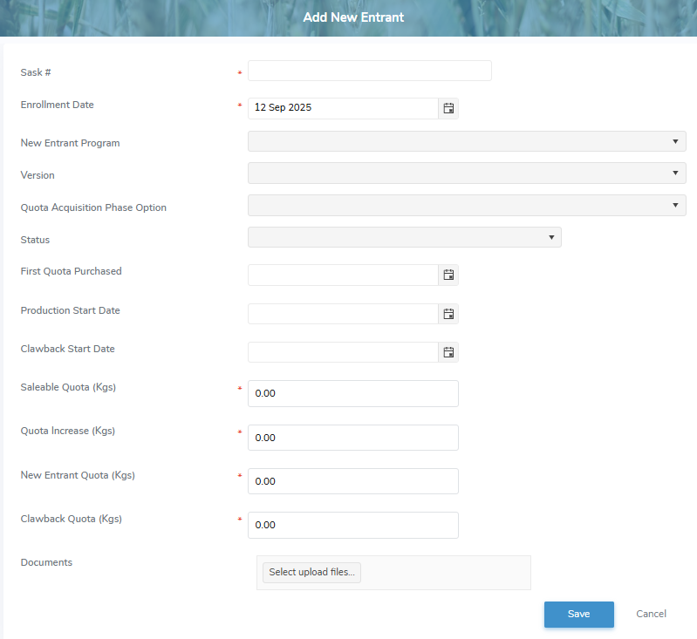Open the Clawback Start Date calendar picker
697x639 pixels.
[x=448, y=352]
